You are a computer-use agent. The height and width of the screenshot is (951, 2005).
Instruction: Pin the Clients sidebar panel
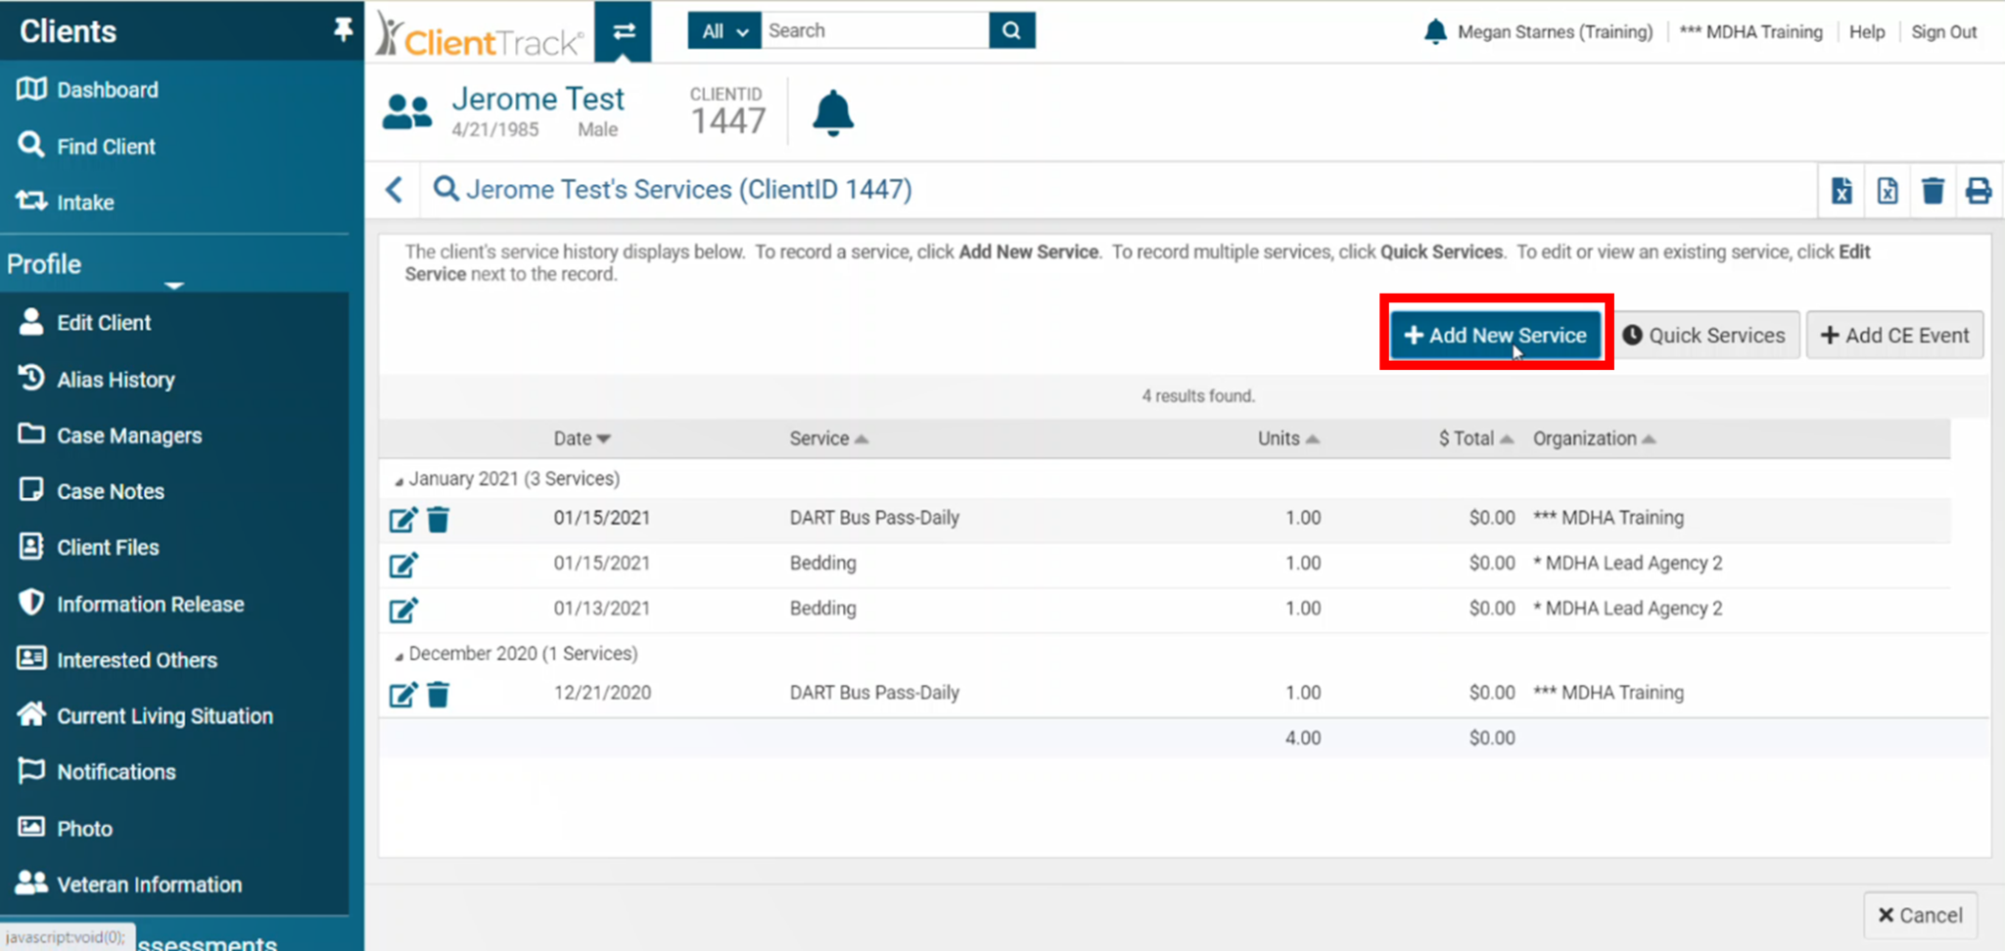click(x=343, y=30)
